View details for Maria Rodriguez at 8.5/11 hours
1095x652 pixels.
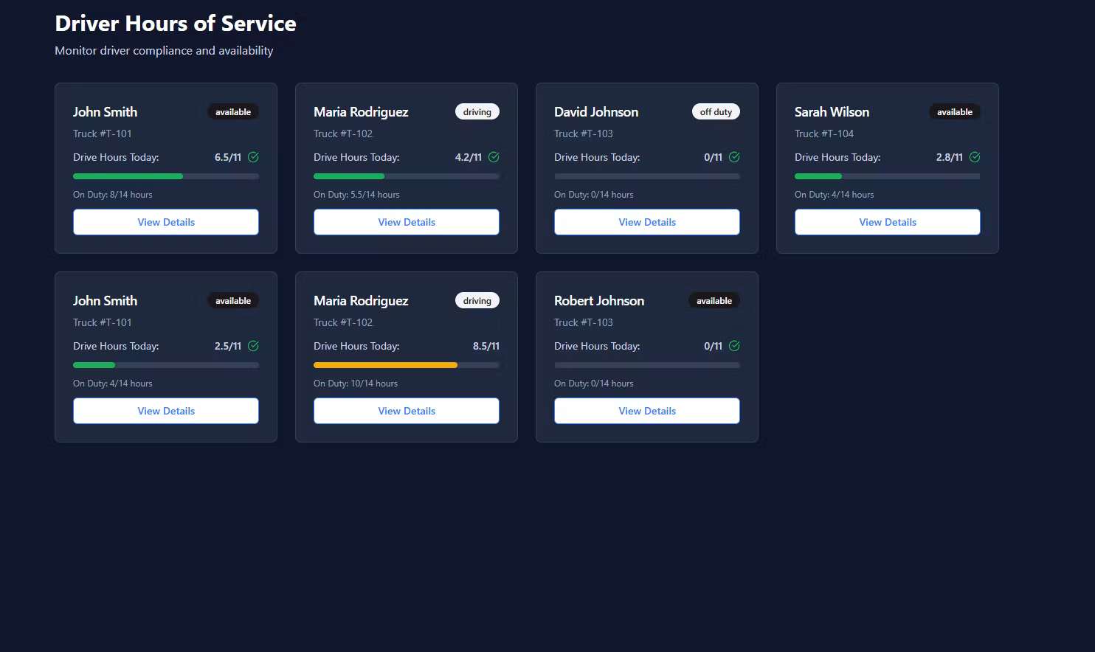(407, 411)
